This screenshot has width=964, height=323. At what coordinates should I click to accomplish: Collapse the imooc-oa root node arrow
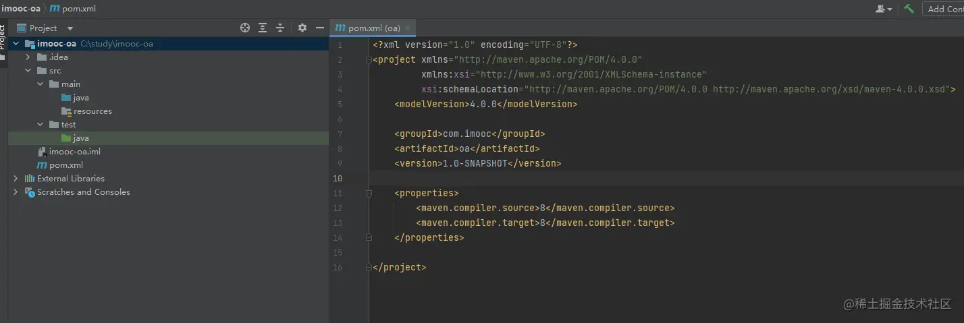click(x=16, y=44)
